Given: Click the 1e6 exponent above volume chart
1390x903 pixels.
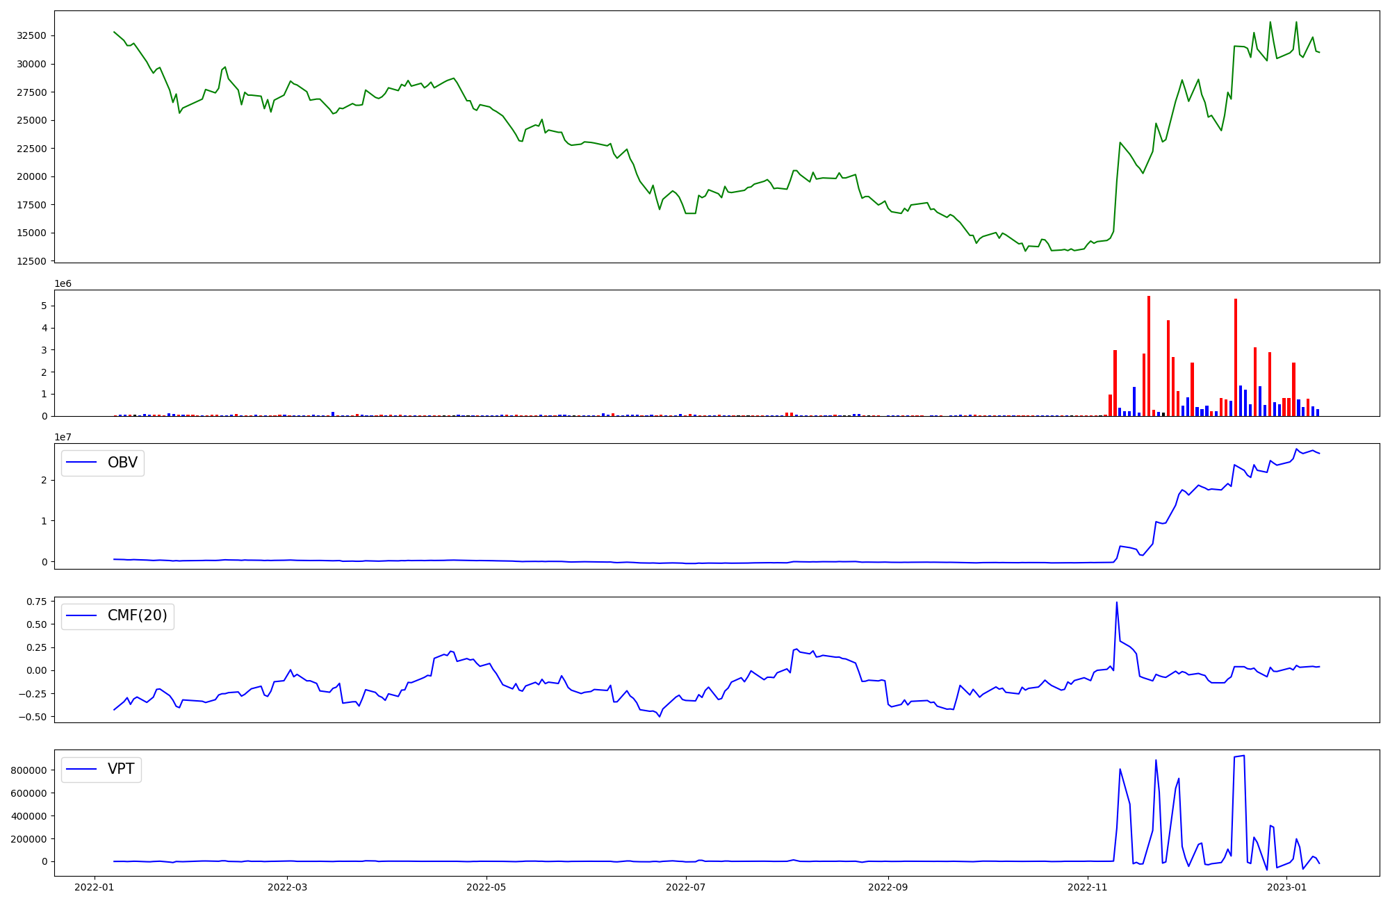Looking at the screenshot, I should click(x=63, y=283).
